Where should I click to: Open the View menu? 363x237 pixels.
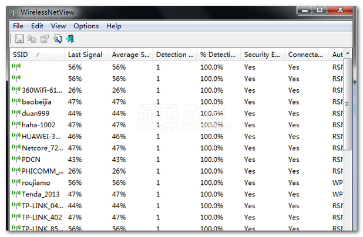[58, 26]
